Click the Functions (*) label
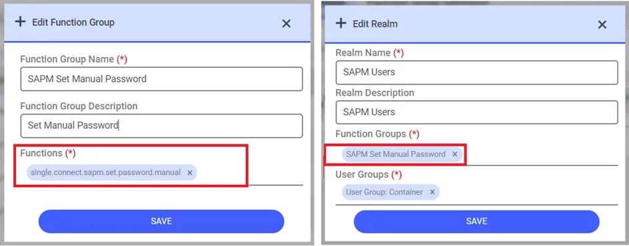 tap(48, 153)
